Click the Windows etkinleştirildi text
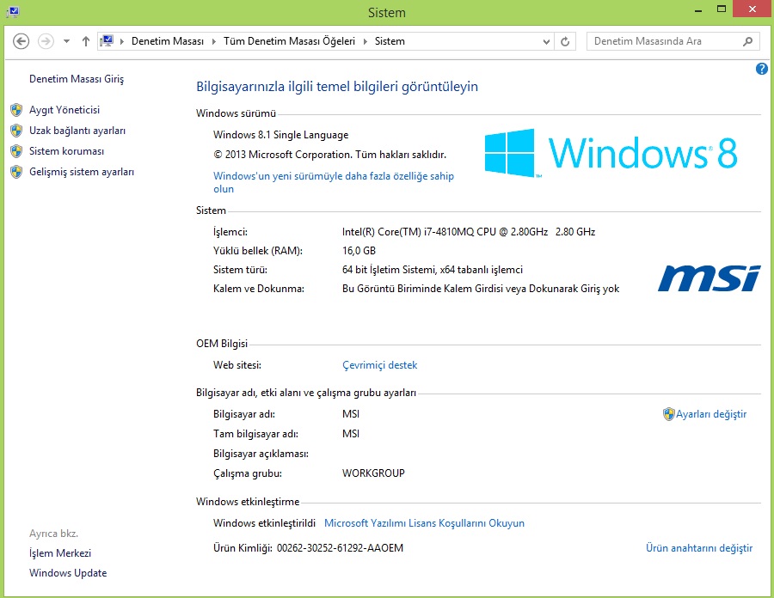This screenshot has height=598, width=774. [x=264, y=523]
